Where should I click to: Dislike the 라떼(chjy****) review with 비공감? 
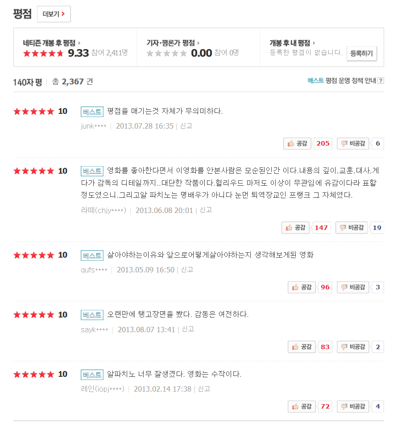click(352, 228)
